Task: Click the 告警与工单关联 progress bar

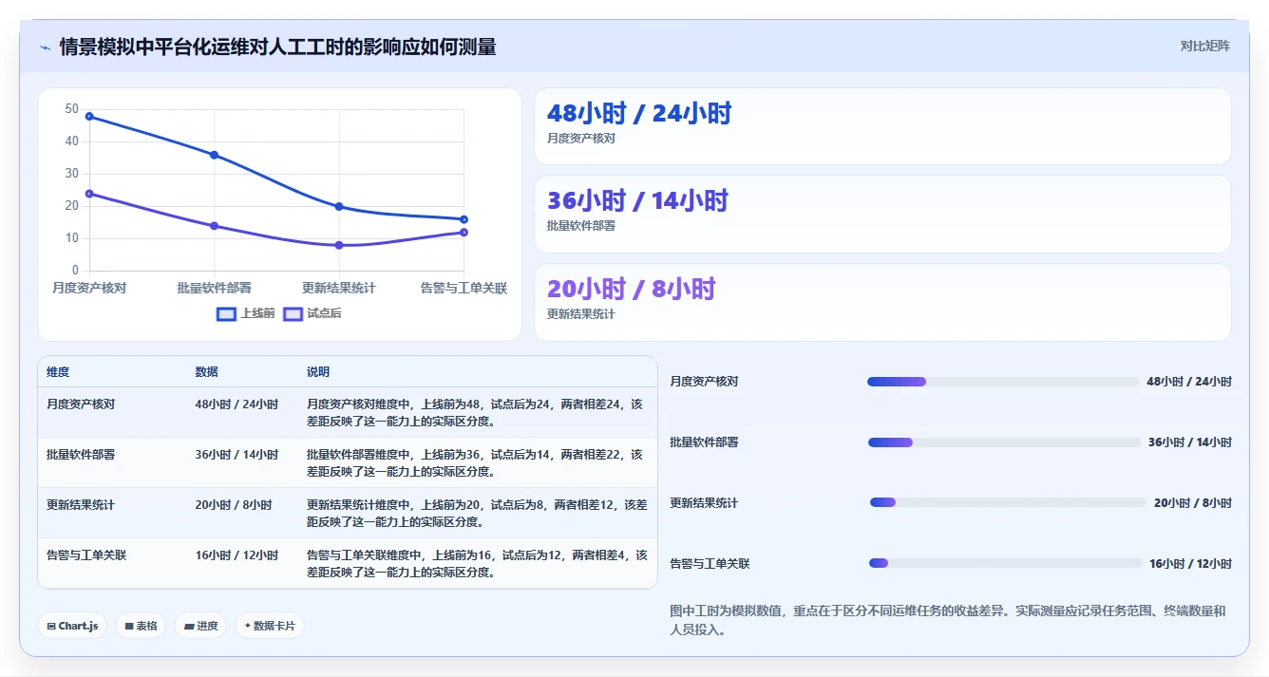Action: pyautogui.click(x=1005, y=563)
